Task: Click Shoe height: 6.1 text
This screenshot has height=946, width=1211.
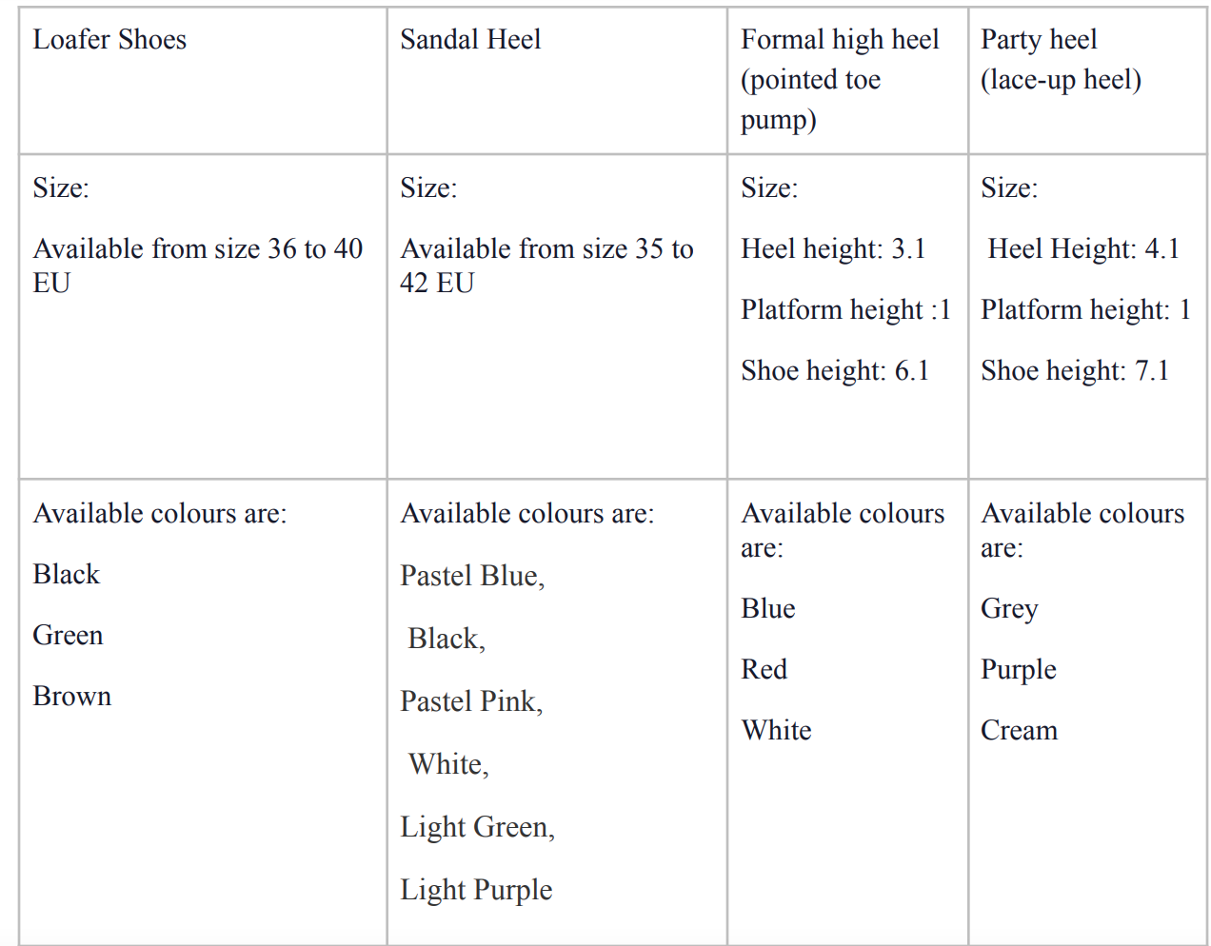Action: click(835, 371)
